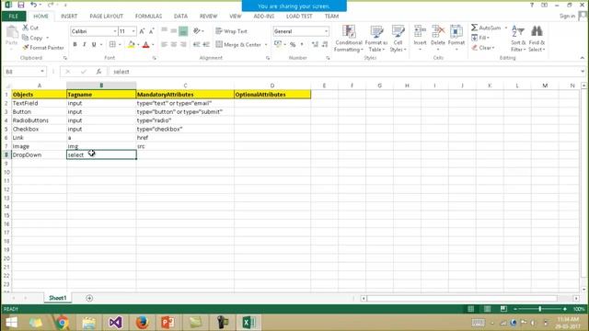Click the Copy command

click(x=32, y=38)
